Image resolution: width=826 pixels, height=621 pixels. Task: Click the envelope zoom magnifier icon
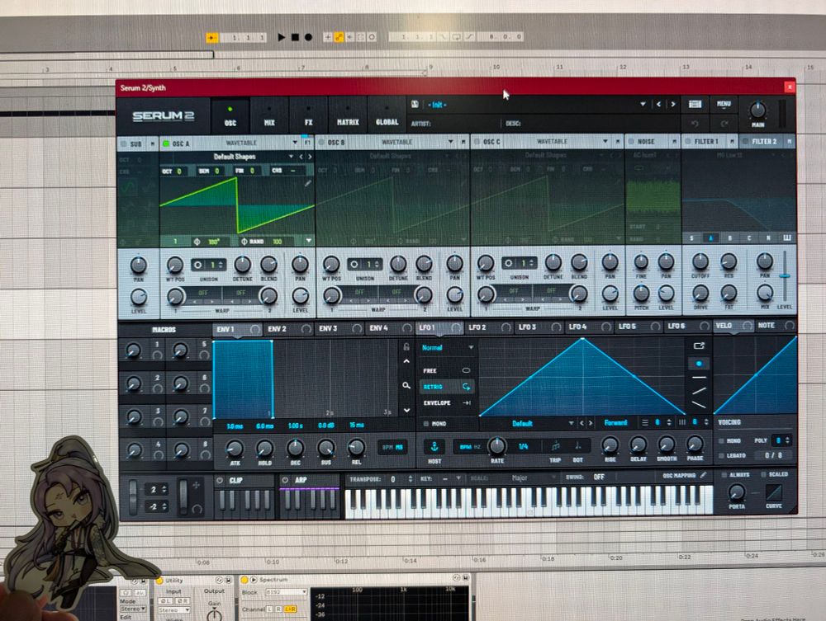click(x=406, y=385)
